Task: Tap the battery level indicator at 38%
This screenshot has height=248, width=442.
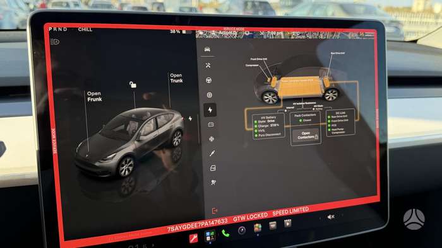Action: click(x=181, y=31)
